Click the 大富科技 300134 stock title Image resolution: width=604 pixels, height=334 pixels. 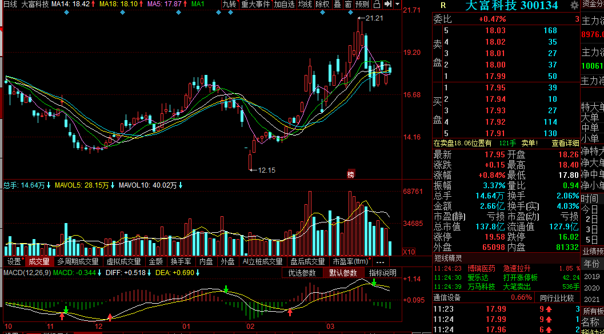pos(511,5)
